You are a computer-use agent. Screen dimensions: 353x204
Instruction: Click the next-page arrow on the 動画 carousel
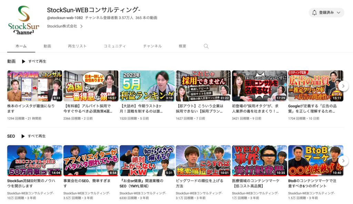tap(344, 86)
